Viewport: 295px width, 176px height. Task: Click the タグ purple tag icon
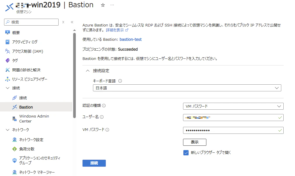pyautogui.click(x=8, y=61)
